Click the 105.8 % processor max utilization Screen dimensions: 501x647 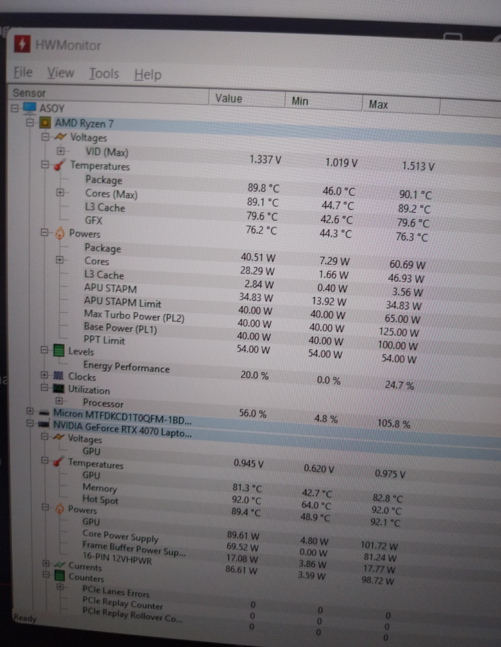(x=394, y=424)
